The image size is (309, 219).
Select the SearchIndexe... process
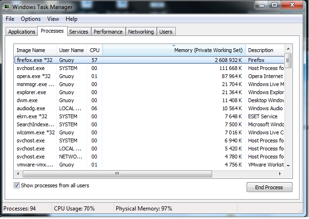[149, 124]
